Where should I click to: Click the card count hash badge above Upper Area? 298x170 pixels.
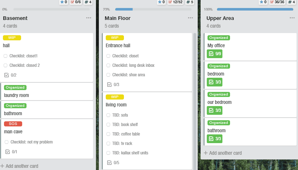291,2
